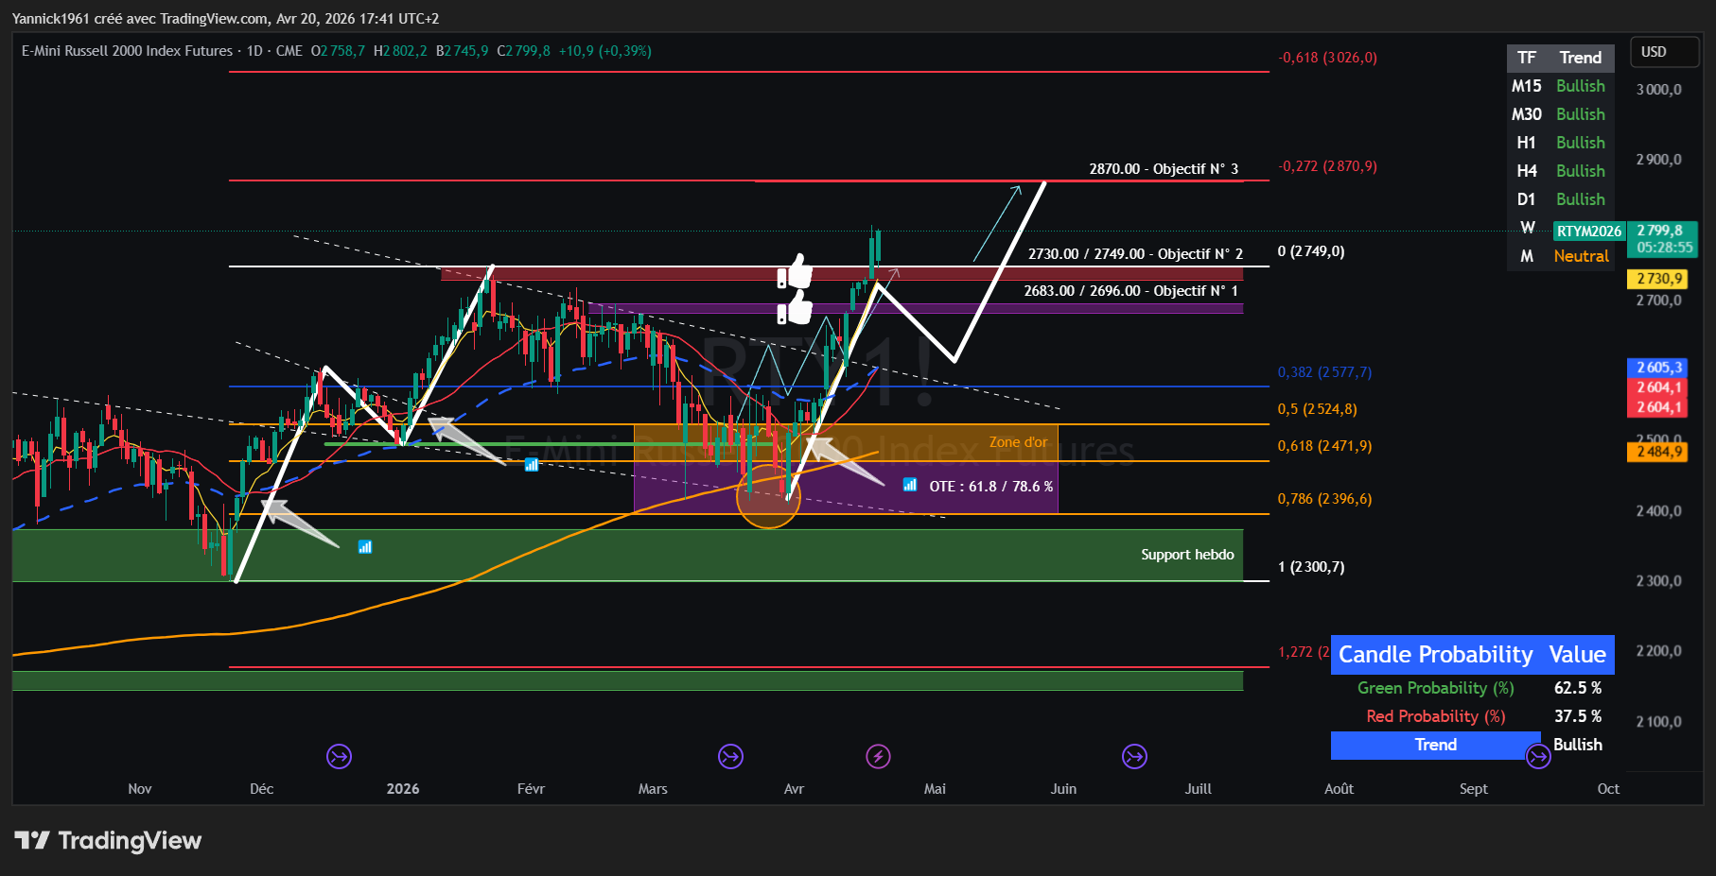
Task: Click the H4 Bullish trend cell
Action: pyautogui.click(x=1581, y=171)
